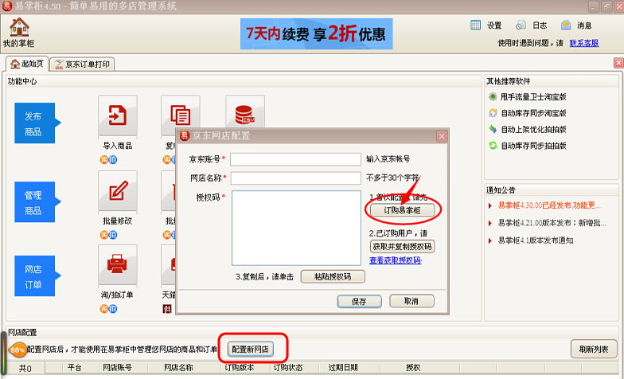
Task: Click the blue 拍 badge under 导入商品
Action: 113,160
